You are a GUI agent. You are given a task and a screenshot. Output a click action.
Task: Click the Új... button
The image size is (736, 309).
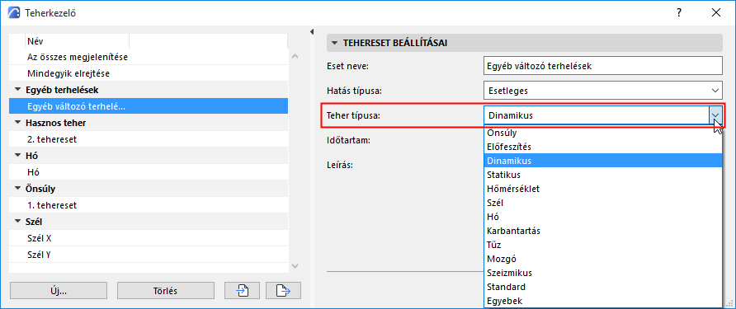click(x=59, y=291)
